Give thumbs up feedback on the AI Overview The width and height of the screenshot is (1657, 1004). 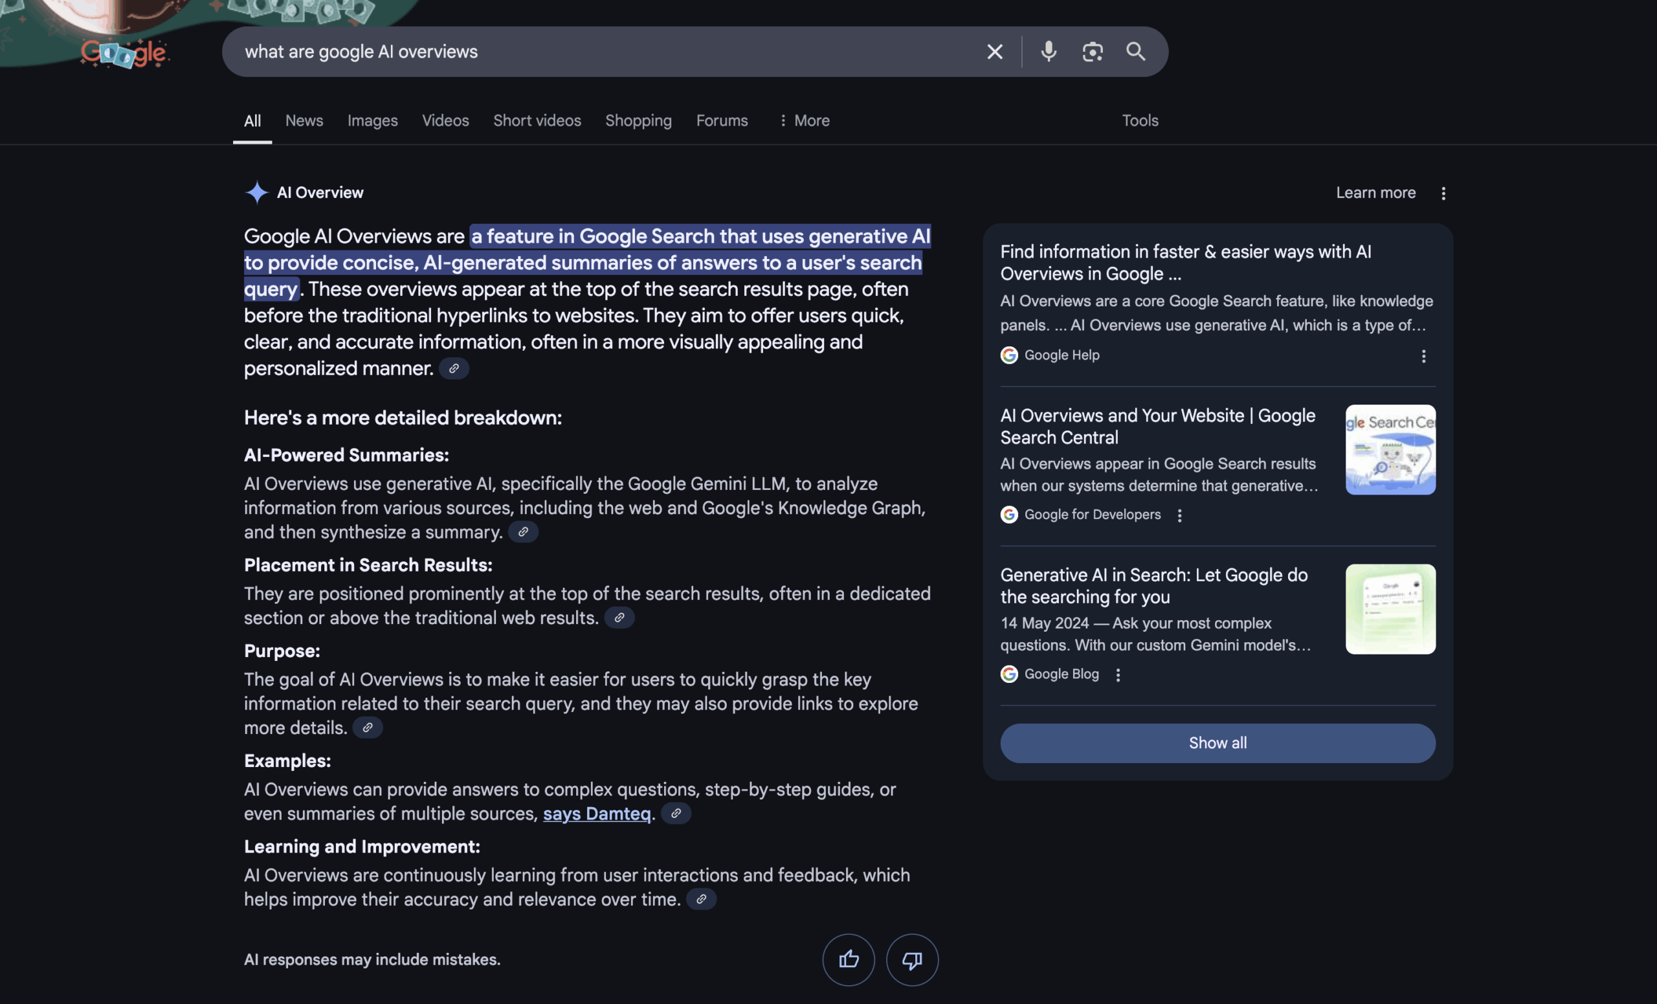click(849, 959)
